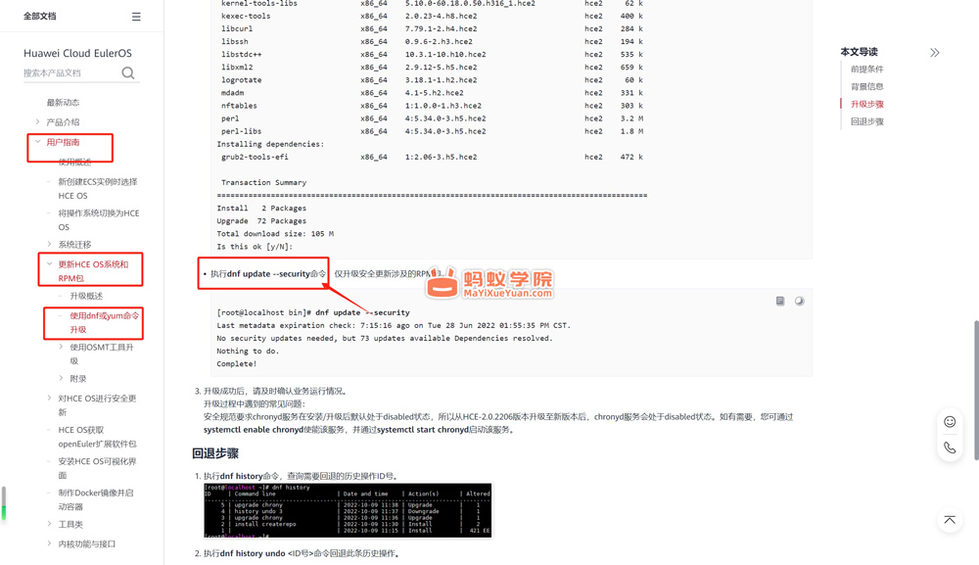Jump to 背景信息 section
Screen dimensions: 979x565
click(866, 87)
